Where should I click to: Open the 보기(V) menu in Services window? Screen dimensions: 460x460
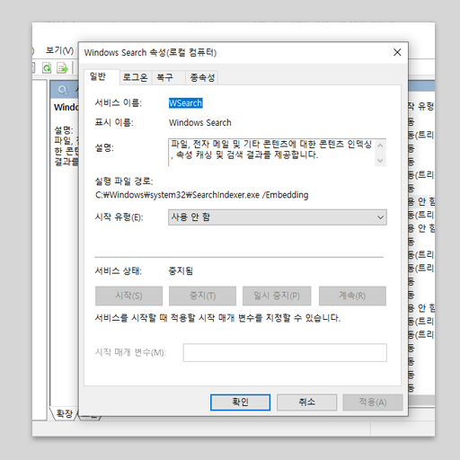59,50
